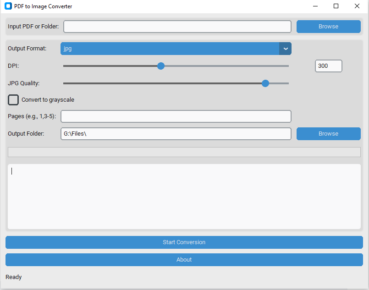369x290 pixels.
Task: Click the DPI value box showing 300
Action: (329, 66)
